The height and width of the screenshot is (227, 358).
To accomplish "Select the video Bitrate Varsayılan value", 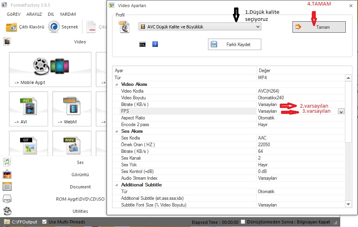I will 267,104.
